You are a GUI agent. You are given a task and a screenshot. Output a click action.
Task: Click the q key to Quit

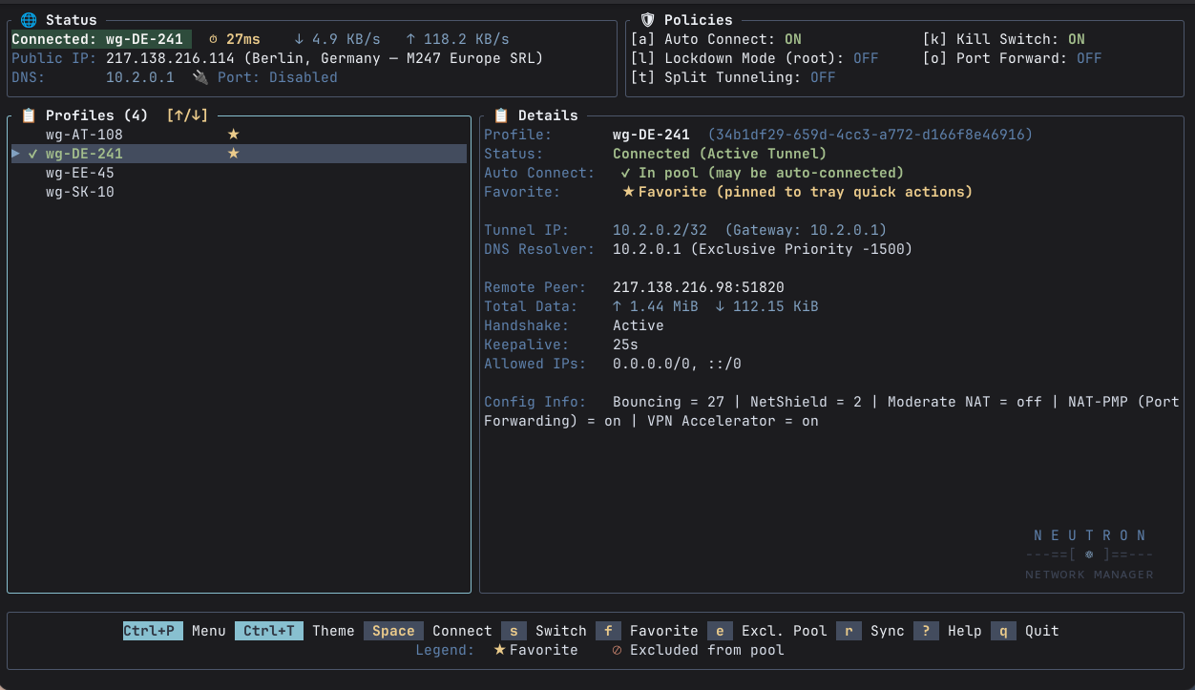click(1003, 631)
